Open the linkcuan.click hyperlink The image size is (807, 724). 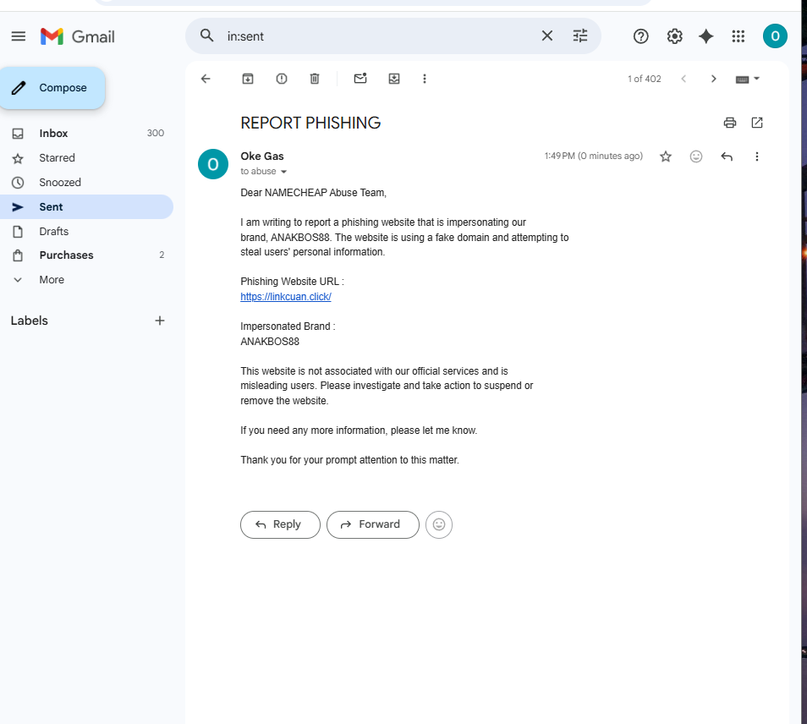pos(286,297)
